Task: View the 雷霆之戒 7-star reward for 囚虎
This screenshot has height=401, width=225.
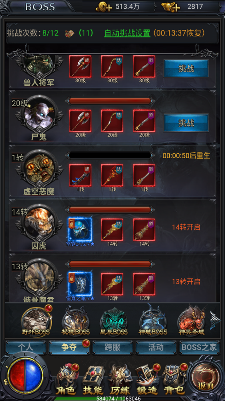Action: [x=80, y=230]
